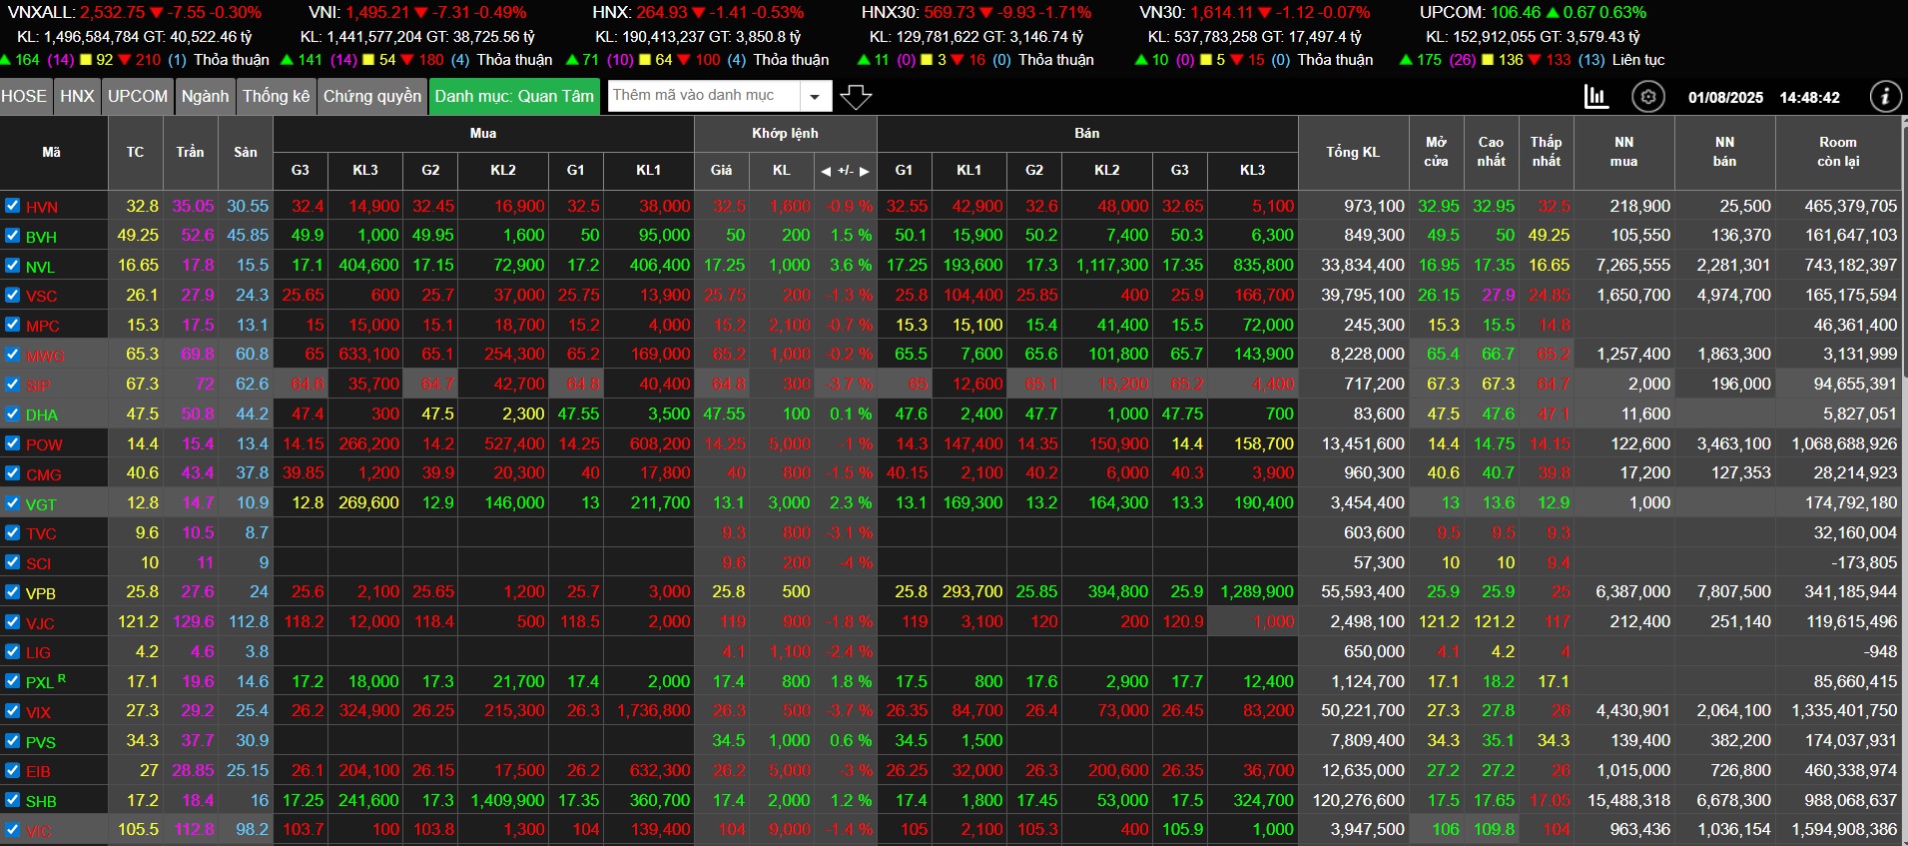Click the Thêm mã vào danh mục input
Image resolution: width=1908 pixels, height=846 pixels.
click(x=704, y=96)
